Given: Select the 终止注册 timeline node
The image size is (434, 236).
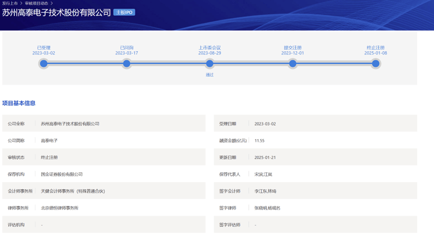Looking at the screenshot, I should 376,64.
